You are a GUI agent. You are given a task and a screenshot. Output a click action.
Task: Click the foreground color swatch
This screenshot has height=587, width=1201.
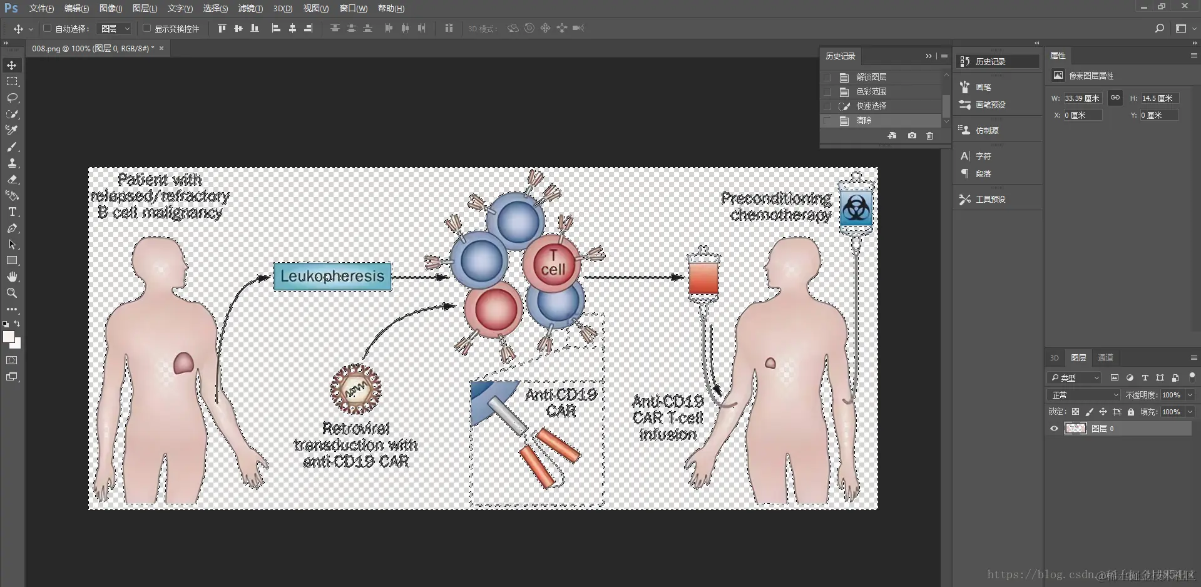click(8, 337)
